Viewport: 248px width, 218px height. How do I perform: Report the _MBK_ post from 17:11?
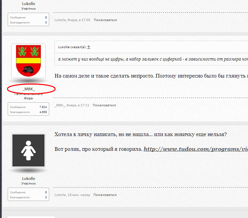(x=104, y=105)
